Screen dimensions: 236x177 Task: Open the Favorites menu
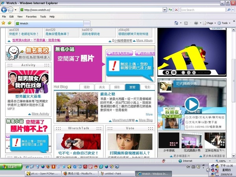31,17
